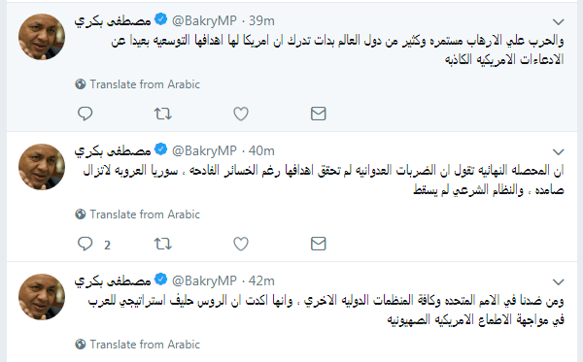Click the verified badge on the 42m tweet
583x362 pixels.
pos(160,280)
